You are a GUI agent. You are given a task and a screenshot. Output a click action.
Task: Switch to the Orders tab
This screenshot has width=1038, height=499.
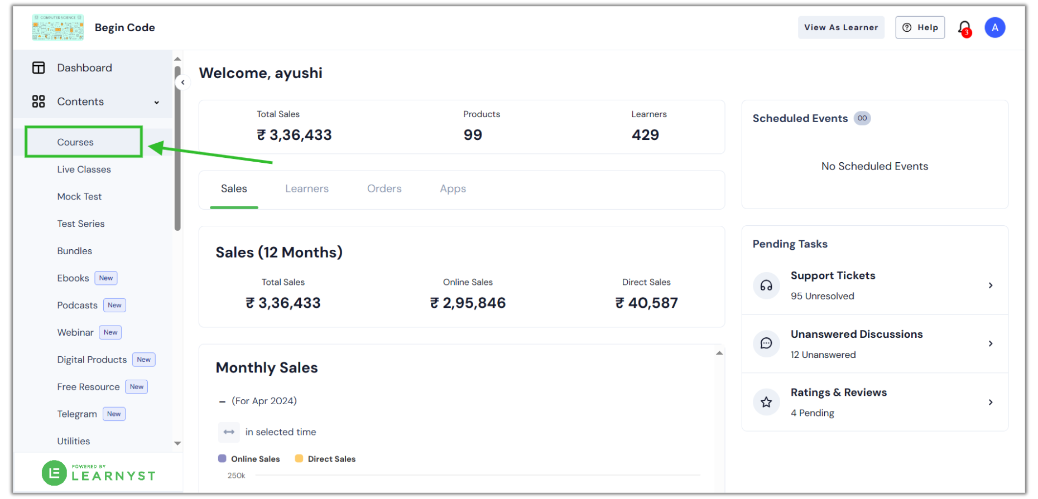[384, 189]
